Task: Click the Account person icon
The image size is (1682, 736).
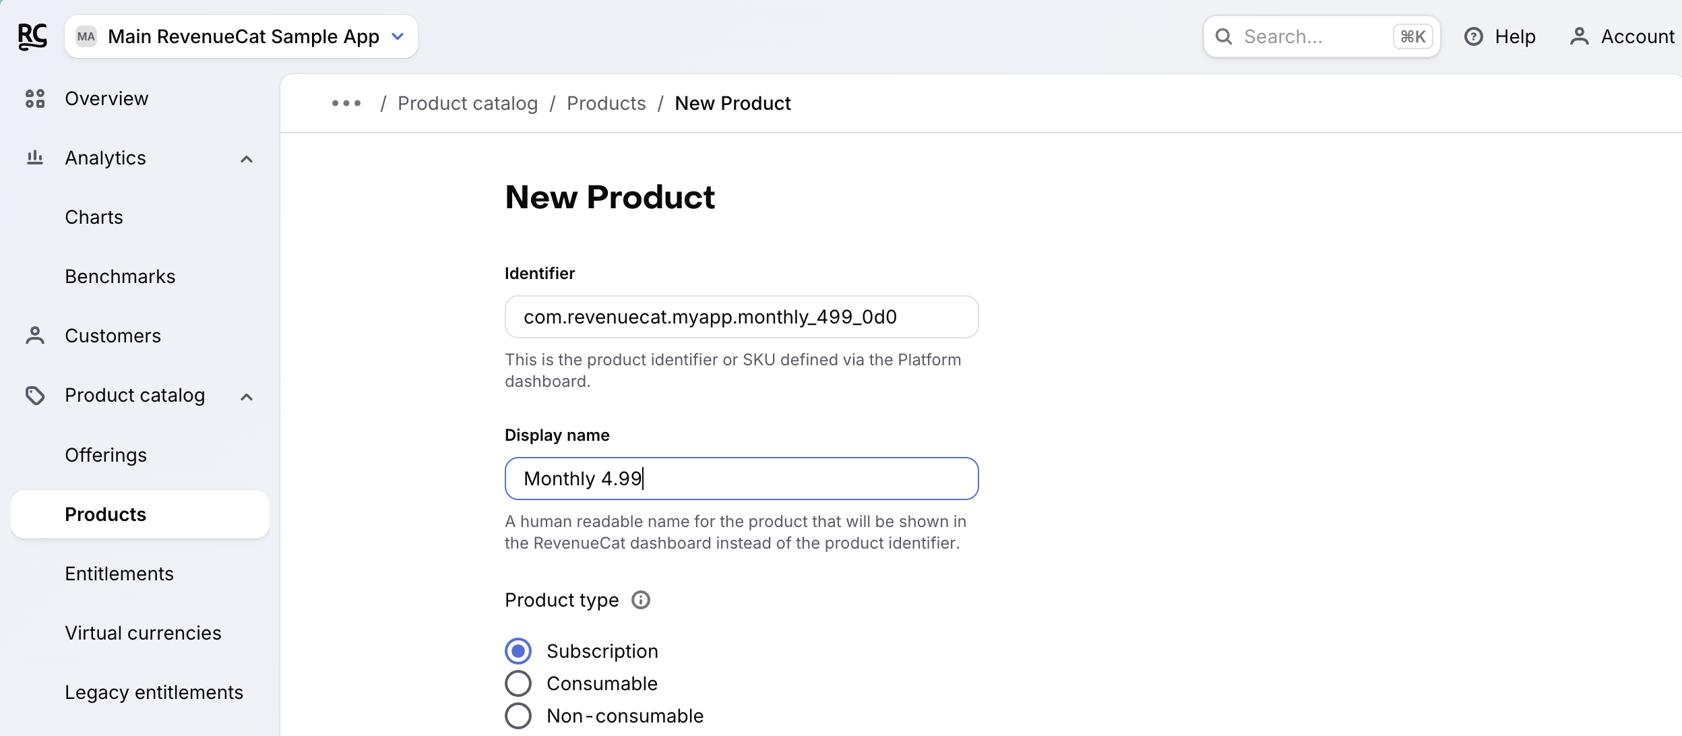Action: [1579, 36]
